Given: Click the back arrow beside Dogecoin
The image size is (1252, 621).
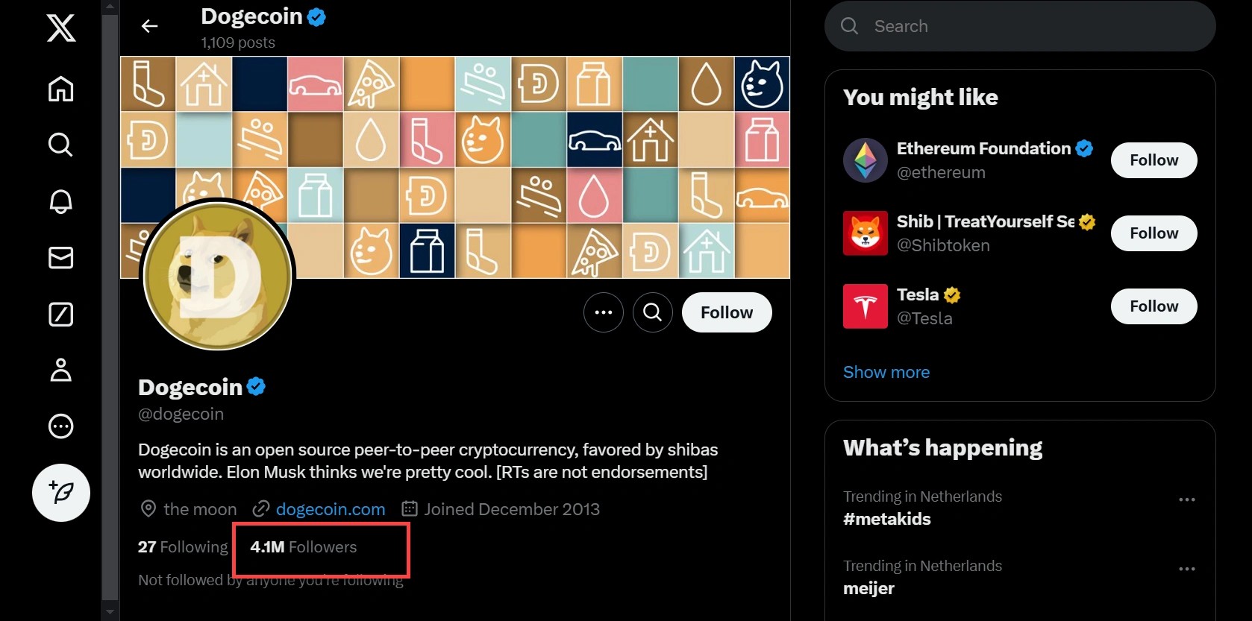Looking at the screenshot, I should (150, 27).
